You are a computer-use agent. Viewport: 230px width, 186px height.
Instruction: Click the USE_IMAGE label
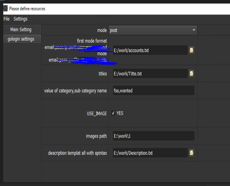[96, 114]
